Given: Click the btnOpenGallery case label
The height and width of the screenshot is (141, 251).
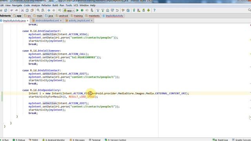Looking at the screenshot, I should point(49,90).
